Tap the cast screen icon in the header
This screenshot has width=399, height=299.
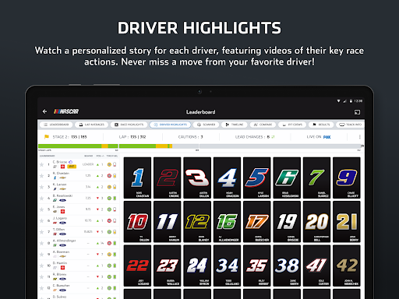pyautogui.click(x=357, y=112)
